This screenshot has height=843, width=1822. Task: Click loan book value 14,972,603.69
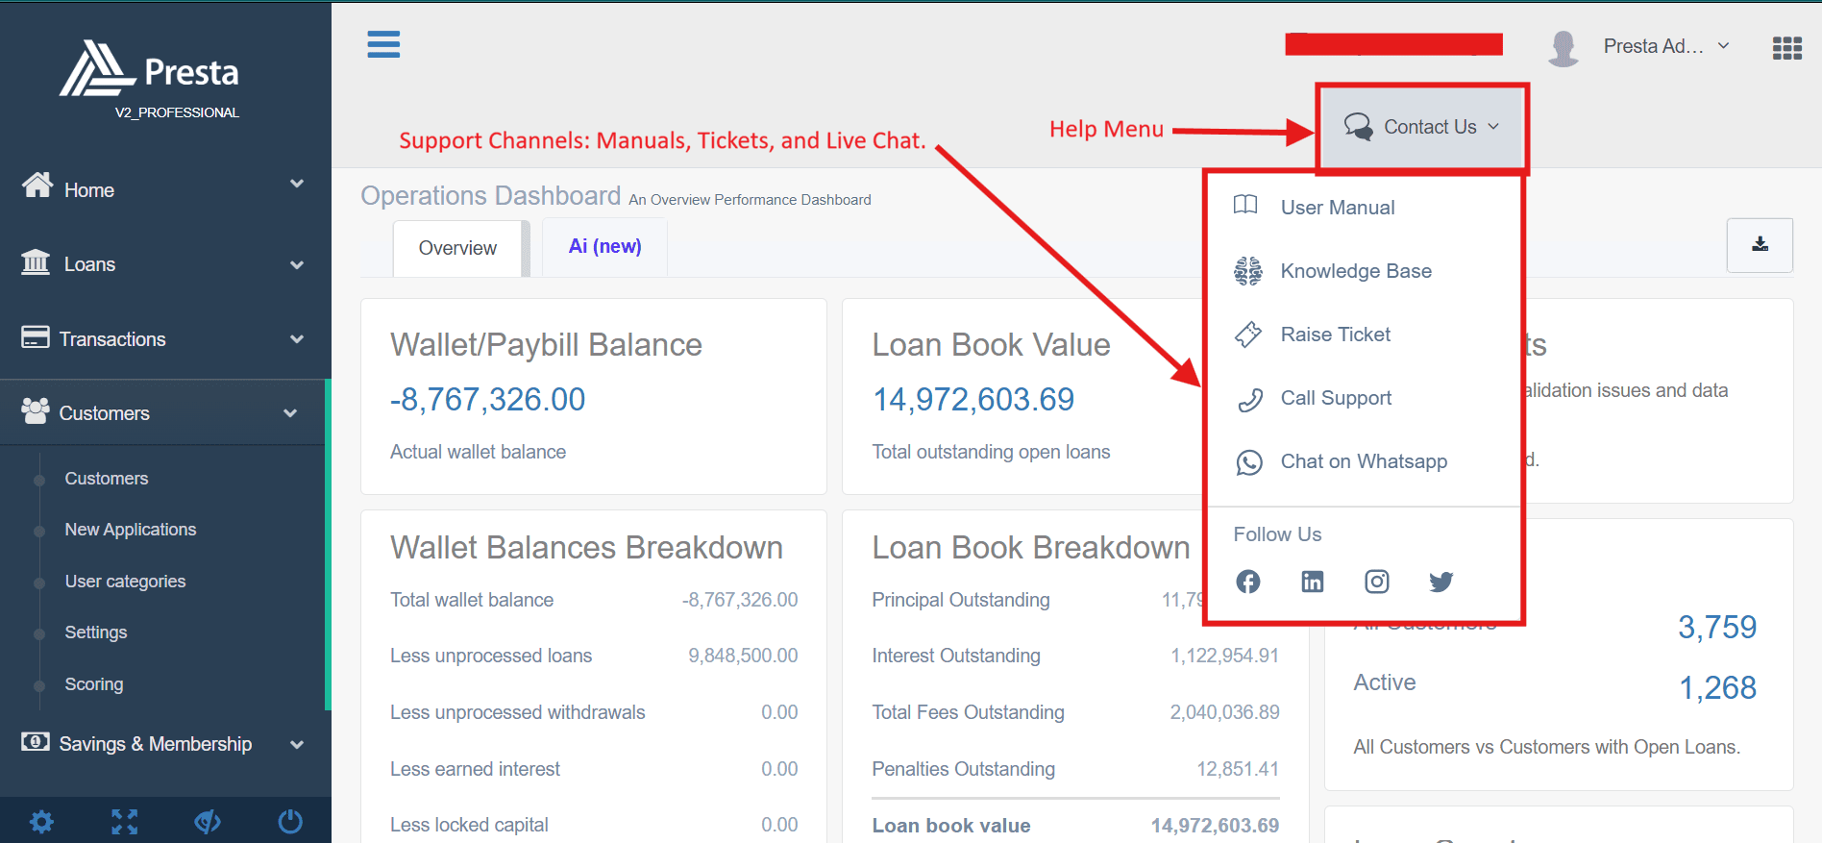point(973,399)
